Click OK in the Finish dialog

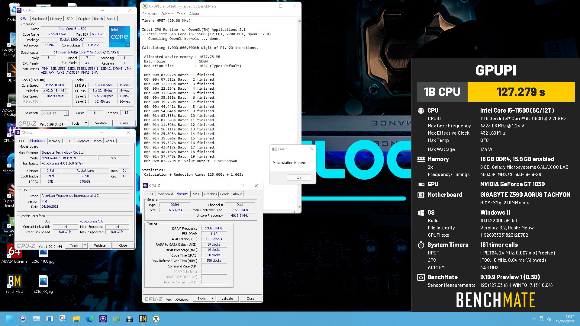click(x=299, y=178)
